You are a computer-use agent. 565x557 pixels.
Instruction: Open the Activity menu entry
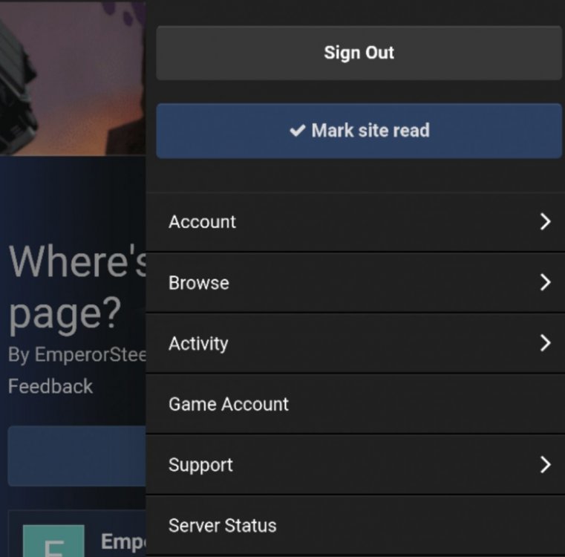pyautogui.click(x=356, y=343)
